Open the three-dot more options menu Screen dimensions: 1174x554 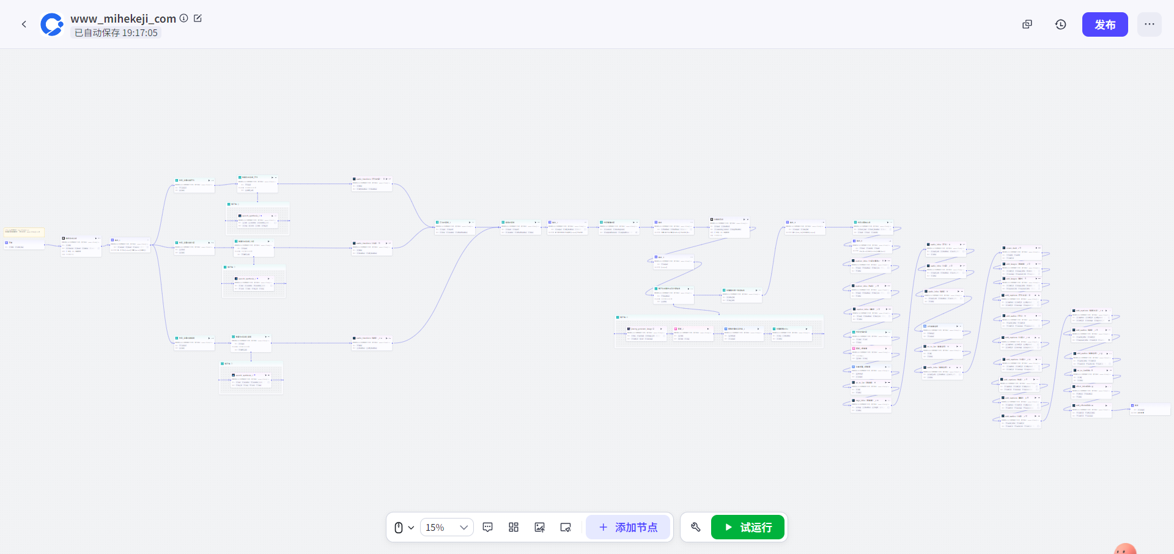(1149, 24)
